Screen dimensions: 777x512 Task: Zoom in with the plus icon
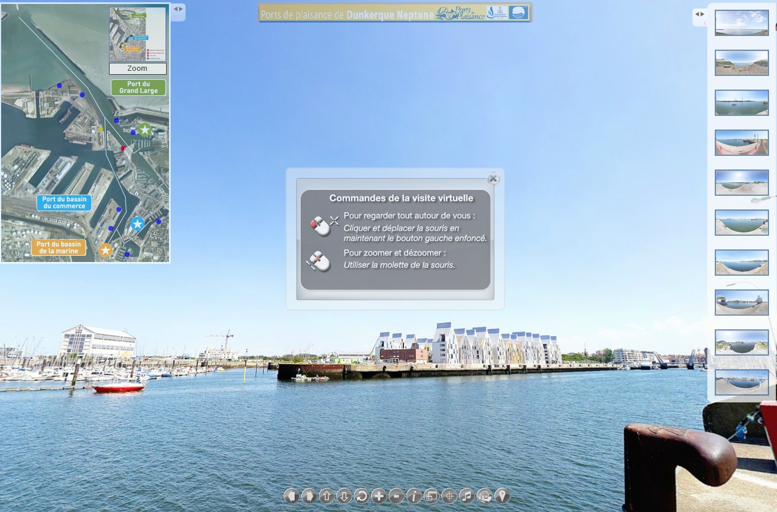pos(379,496)
